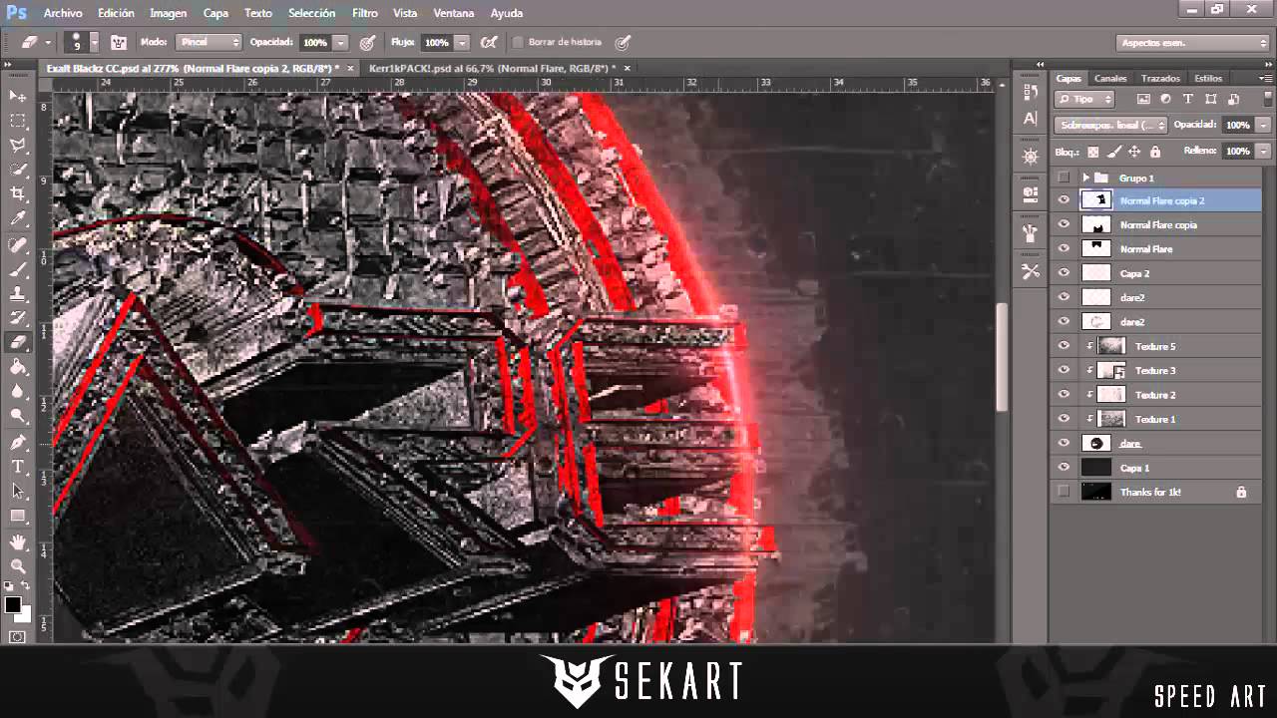The height and width of the screenshot is (718, 1277).
Task: Switch to the Canales tab
Action: [x=1110, y=78]
